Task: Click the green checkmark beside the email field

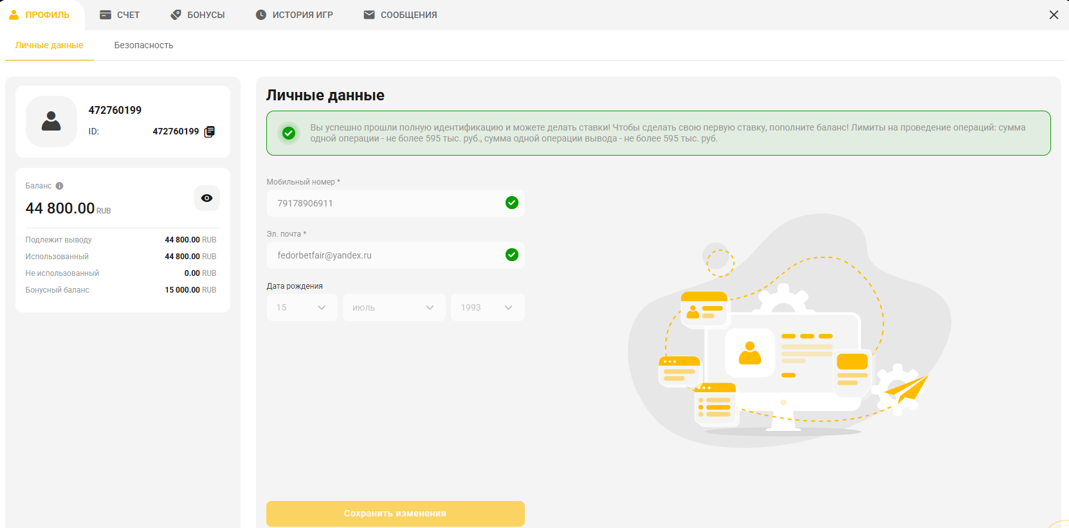Action: 512,255
